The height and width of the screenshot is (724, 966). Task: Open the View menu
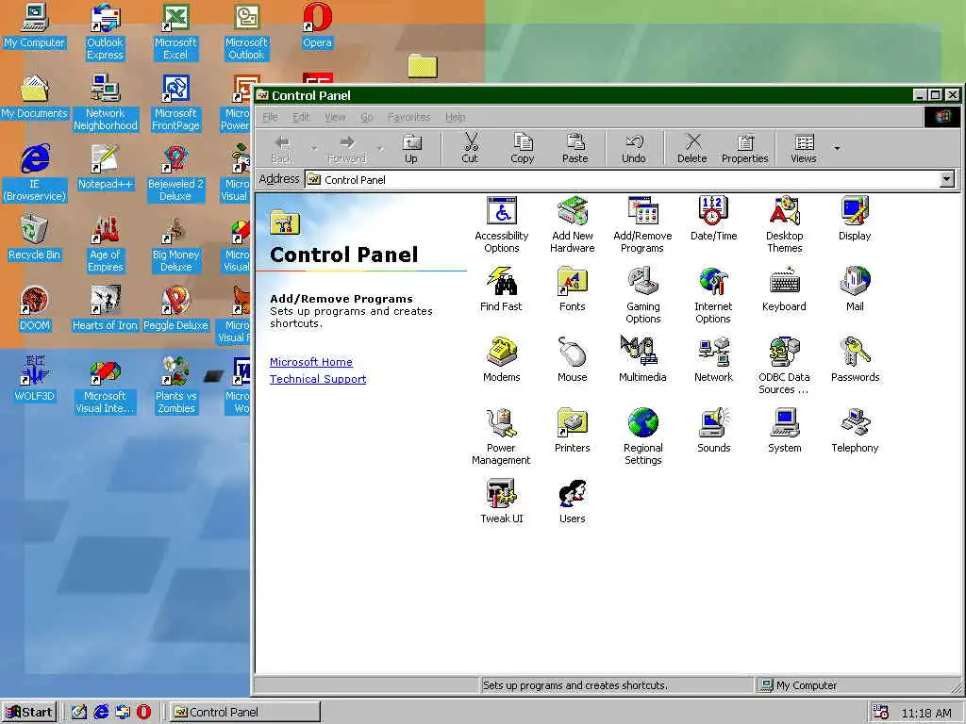335,117
